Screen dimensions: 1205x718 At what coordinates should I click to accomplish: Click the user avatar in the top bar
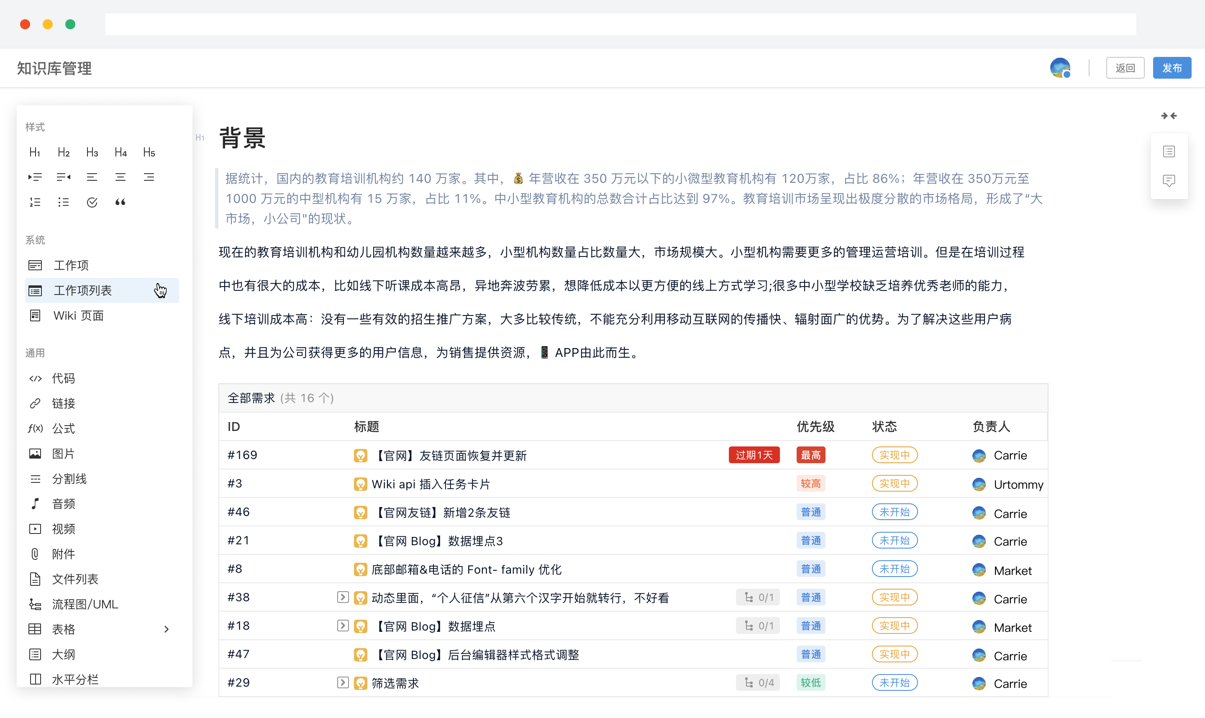1060,68
